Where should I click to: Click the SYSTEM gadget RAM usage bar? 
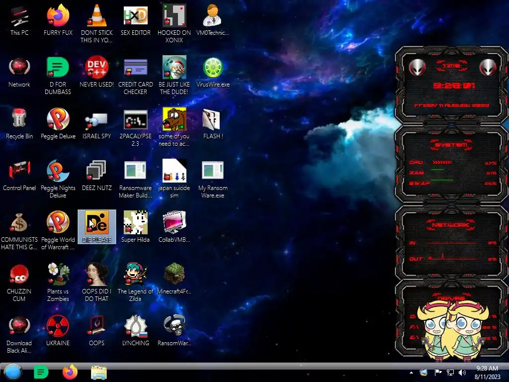click(x=437, y=170)
